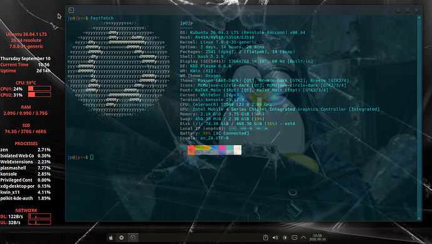432x244 pixels.
Task: Open the panel clock showing 10:56
Action: pos(317,237)
